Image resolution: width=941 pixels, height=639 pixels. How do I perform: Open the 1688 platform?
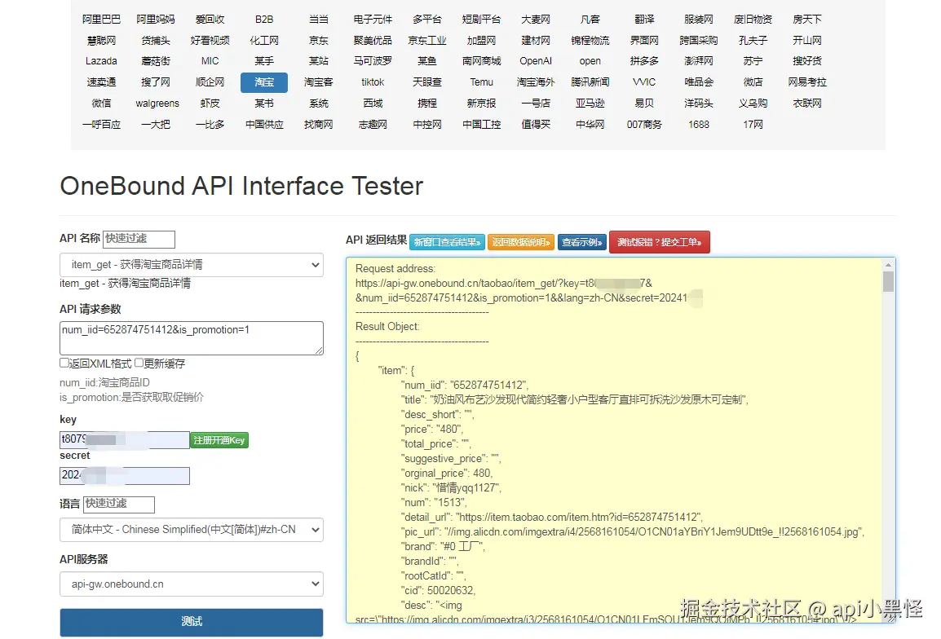point(699,124)
